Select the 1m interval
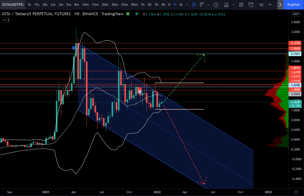Image resolution: width=304 pixels, height=196 pixels. (x=53, y=5)
